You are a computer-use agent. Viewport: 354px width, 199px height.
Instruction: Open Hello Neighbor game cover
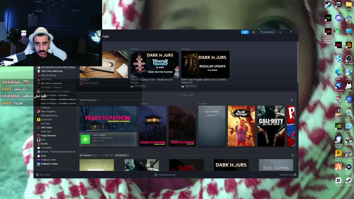point(241,126)
